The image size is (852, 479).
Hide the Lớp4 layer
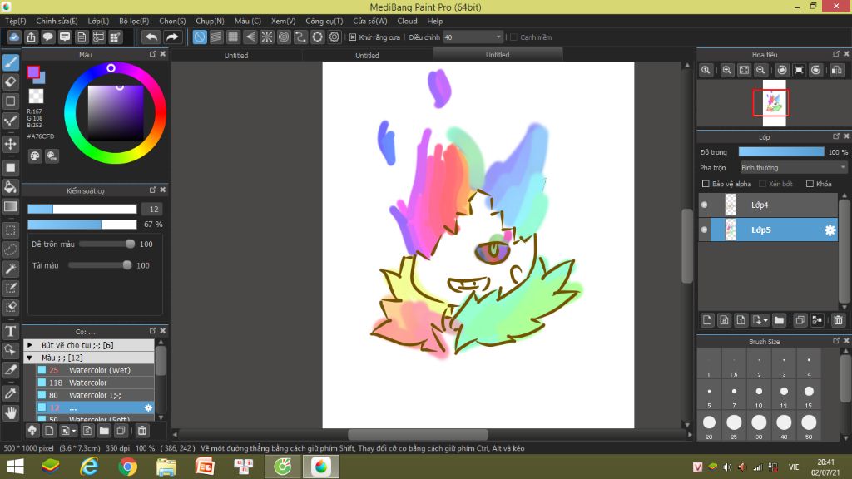pyautogui.click(x=704, y=205)
